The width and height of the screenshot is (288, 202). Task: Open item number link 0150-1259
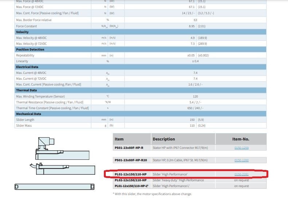[x=241, y=148]
